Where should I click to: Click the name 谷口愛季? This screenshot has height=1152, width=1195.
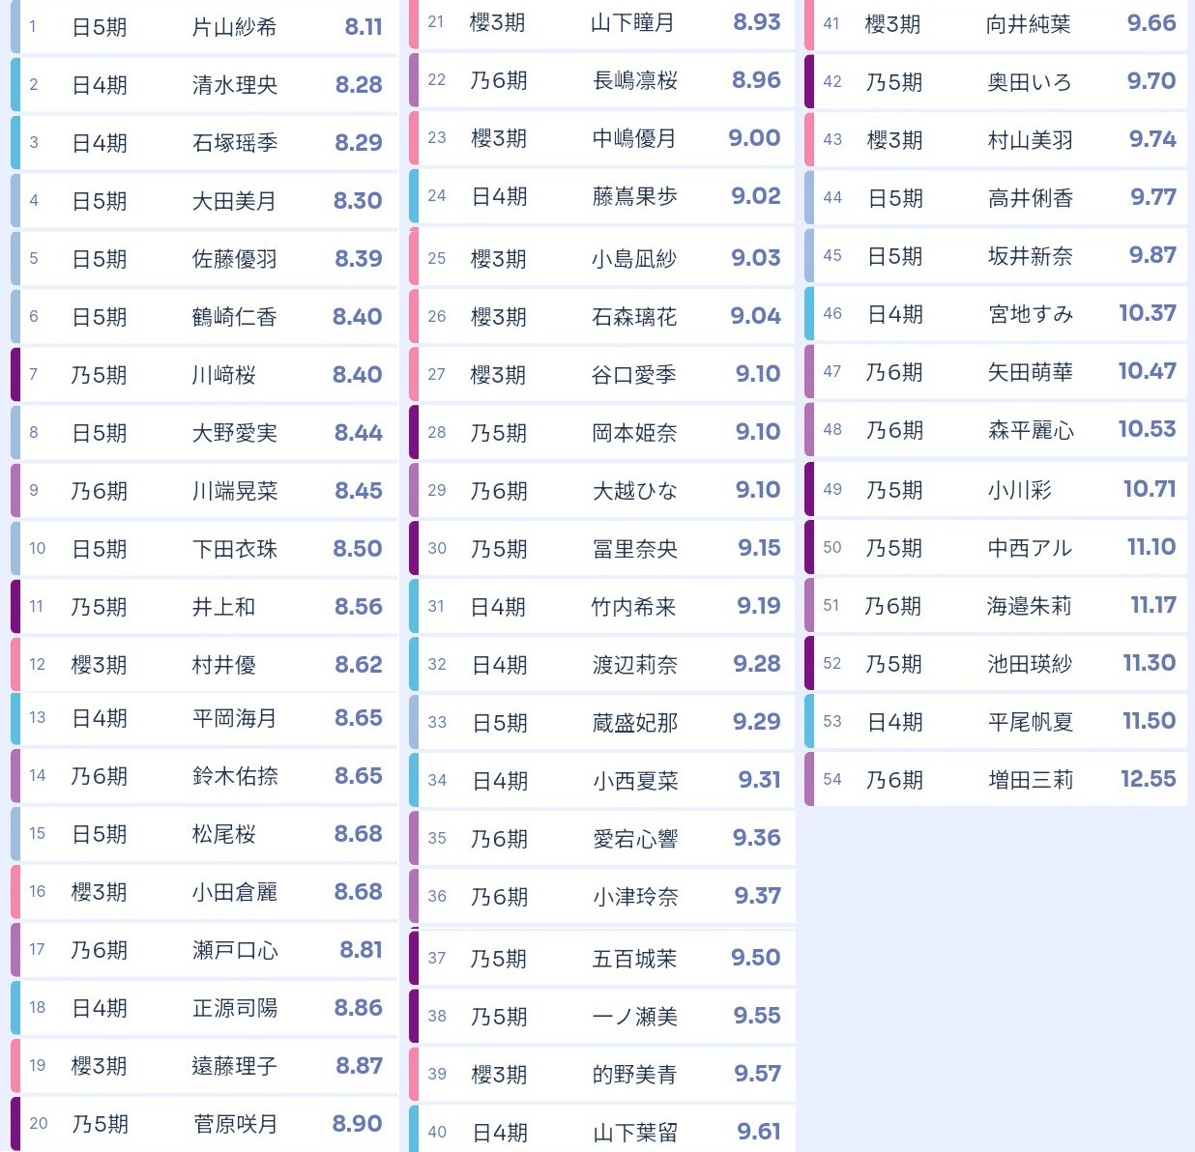pyautogui.click(x=633, y=375)
